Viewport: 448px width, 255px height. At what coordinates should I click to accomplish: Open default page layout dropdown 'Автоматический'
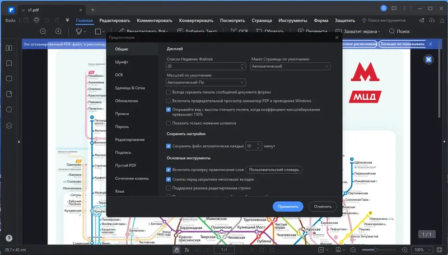(x=290, y=66)
